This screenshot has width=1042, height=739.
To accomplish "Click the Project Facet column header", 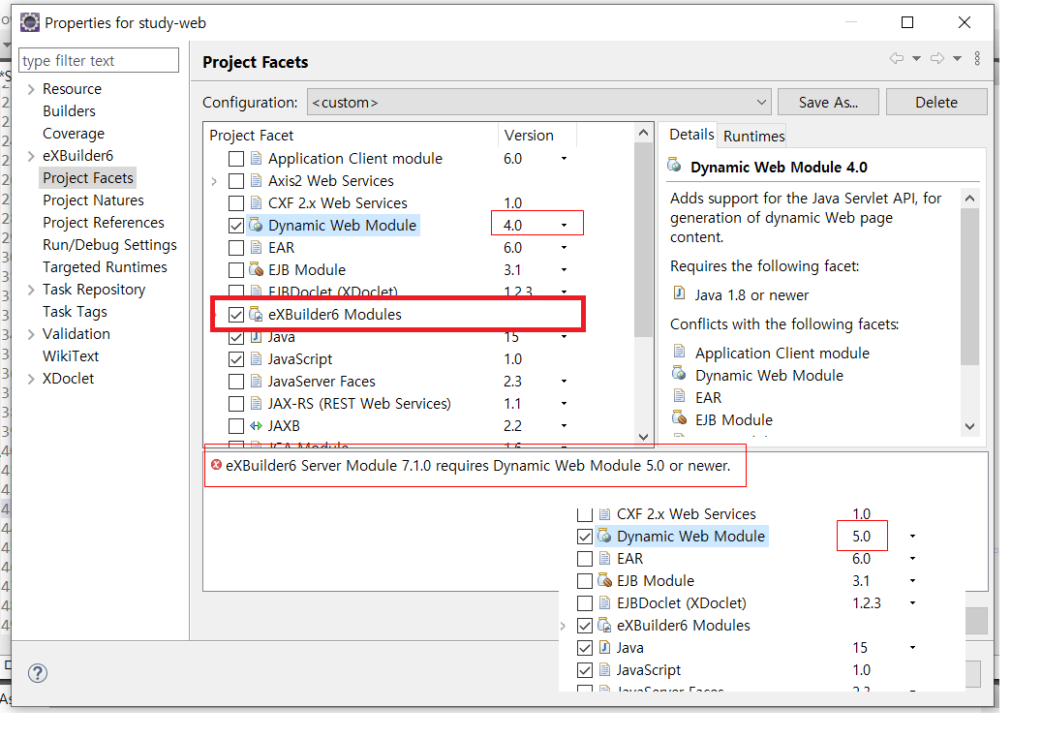I will pos(351,136).
